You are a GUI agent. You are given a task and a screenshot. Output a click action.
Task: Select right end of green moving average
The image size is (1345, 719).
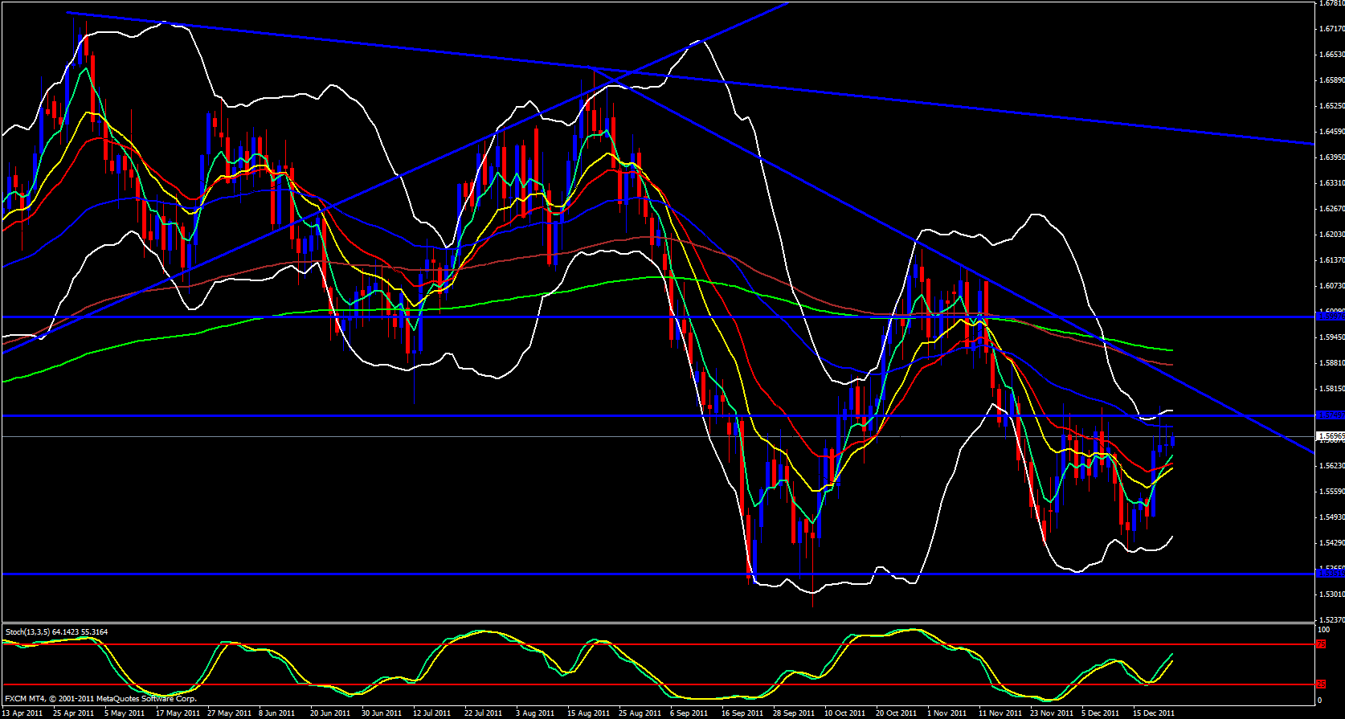[x=1171, y=350]
